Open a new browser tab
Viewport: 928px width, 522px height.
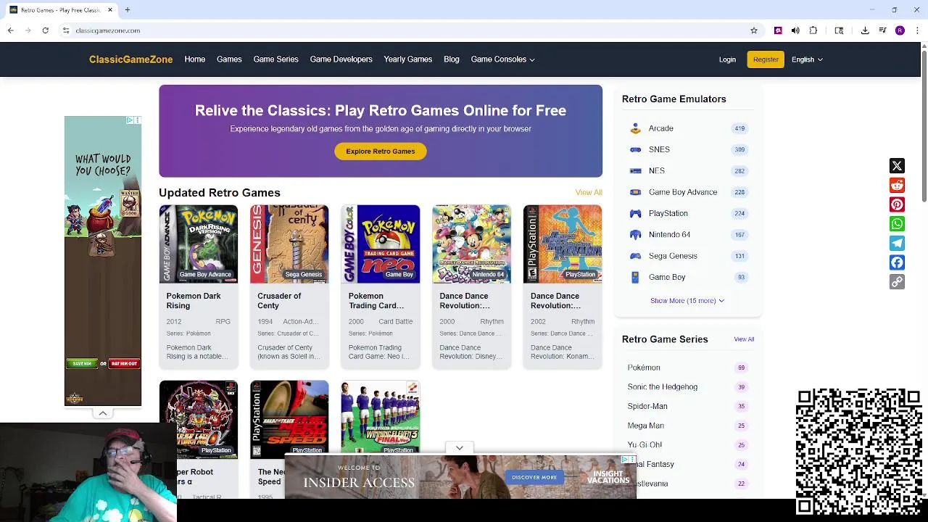tap(127, 10)
